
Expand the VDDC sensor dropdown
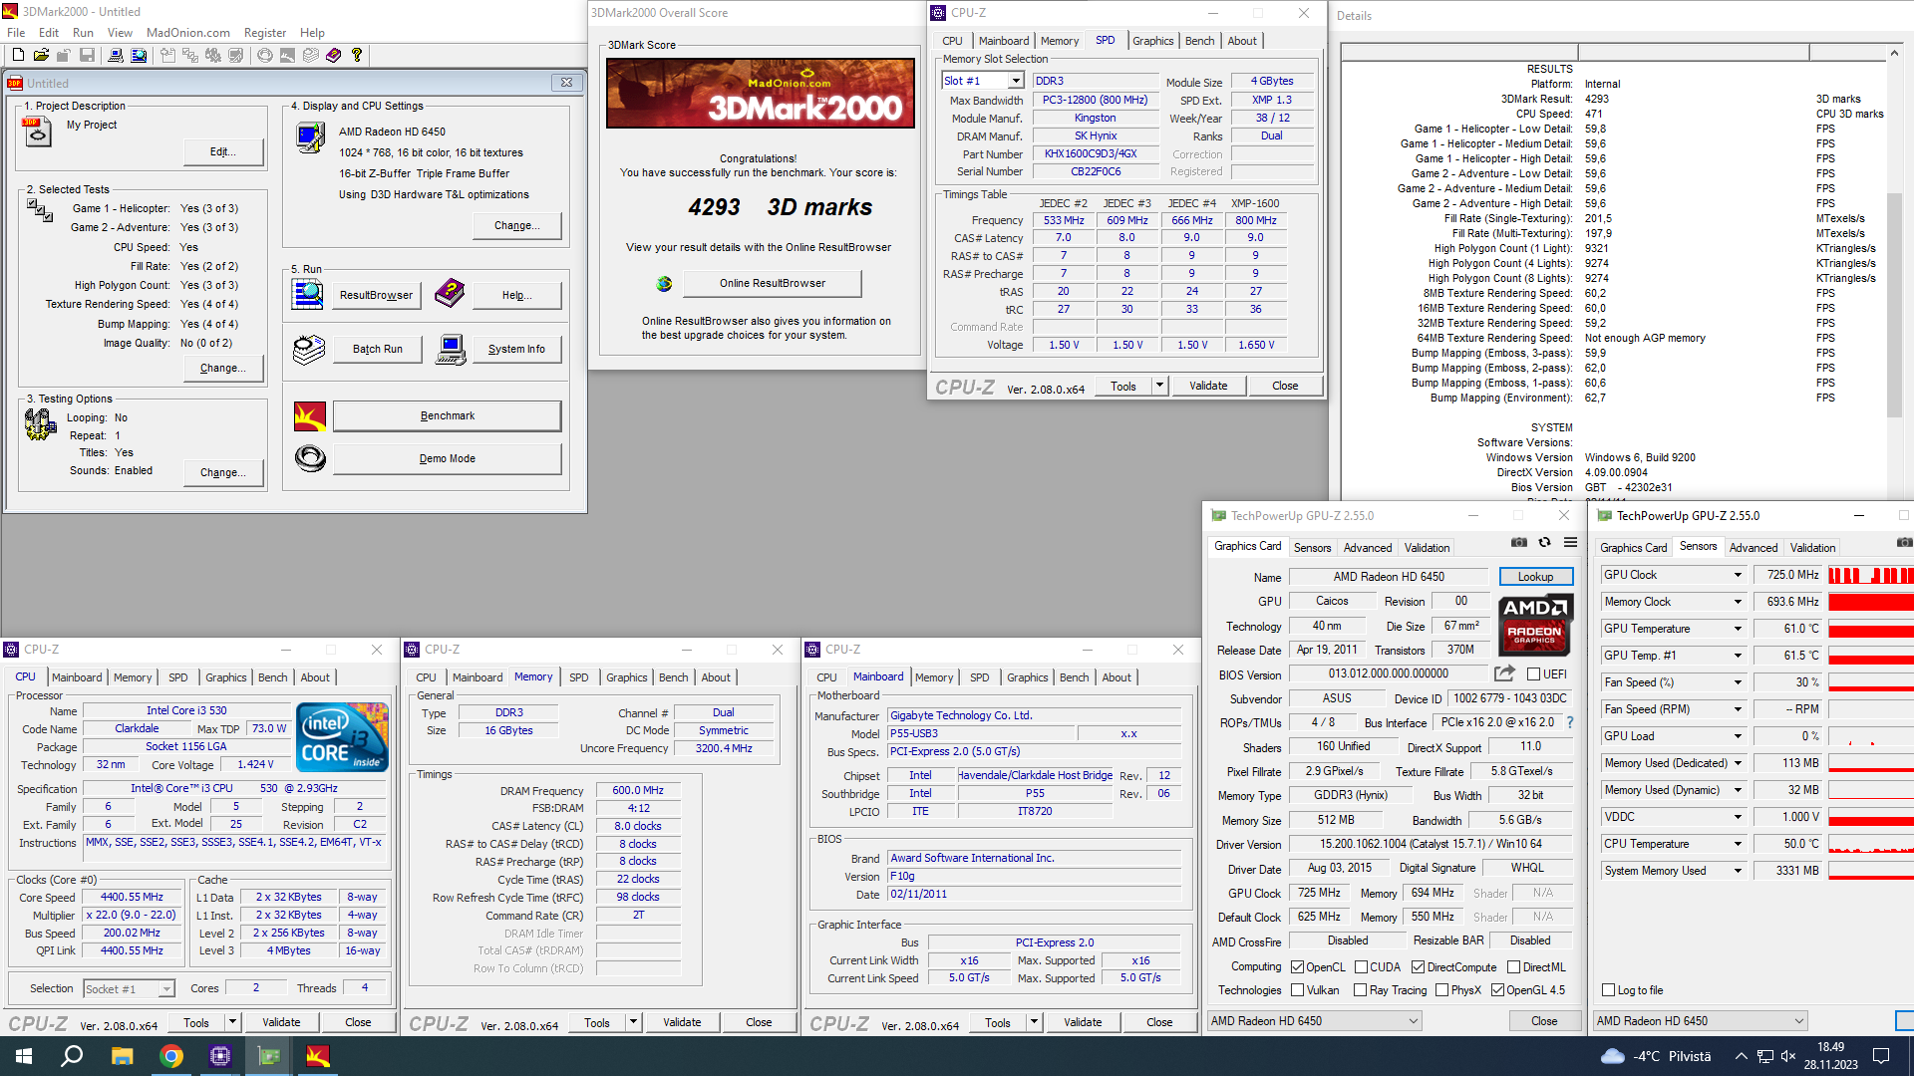(1738, 817)
